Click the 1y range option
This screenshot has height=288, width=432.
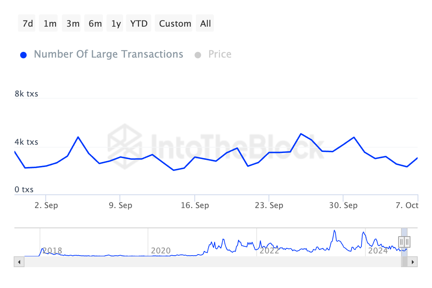(x=116, y=24)
